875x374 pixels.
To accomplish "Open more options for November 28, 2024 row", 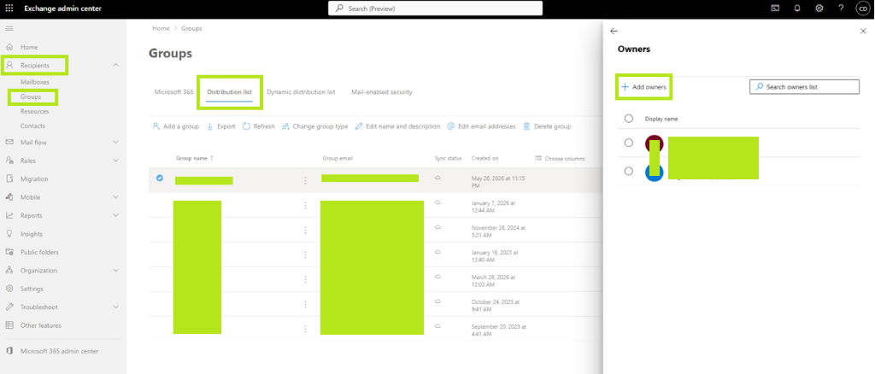I will (x=305, y=230).
